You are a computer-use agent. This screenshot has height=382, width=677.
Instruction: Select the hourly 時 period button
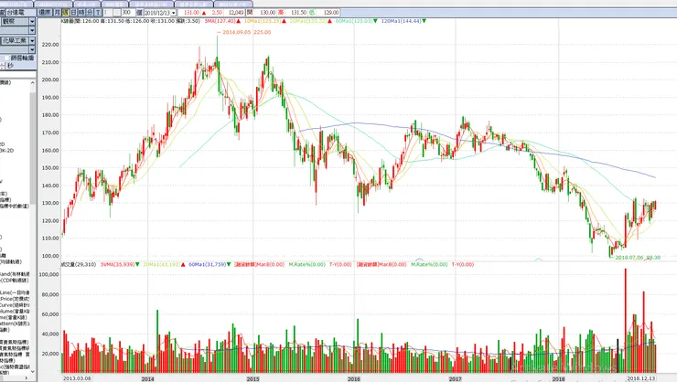pyautogui.click(x=81, y=13)
